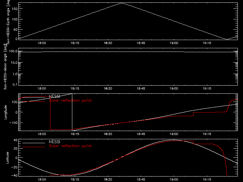Click 18:00 under the Latitude plot
The width and height of the screenshot is (243, 182).
(x=42, y=180)
